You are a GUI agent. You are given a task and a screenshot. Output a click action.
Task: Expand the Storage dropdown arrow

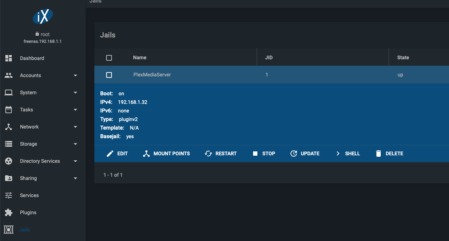[75, 144]
